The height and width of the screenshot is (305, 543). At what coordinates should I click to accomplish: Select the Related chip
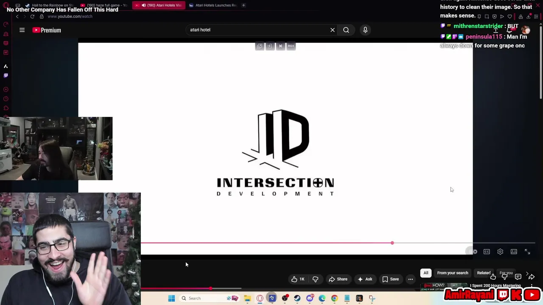(484, 273)
